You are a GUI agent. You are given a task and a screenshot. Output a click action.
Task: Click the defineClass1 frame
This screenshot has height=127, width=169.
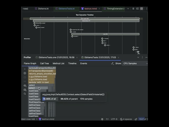click(36, 114)
